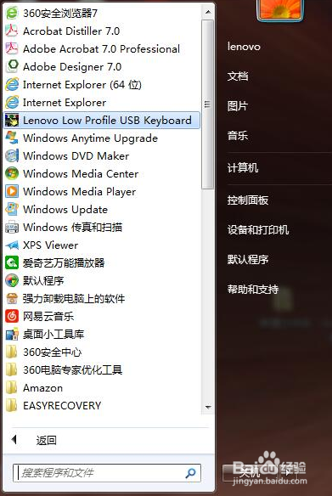This screenshot has height=496, width=332.
Task: Click the 关机 shutdown button
Action: point(251,472)
